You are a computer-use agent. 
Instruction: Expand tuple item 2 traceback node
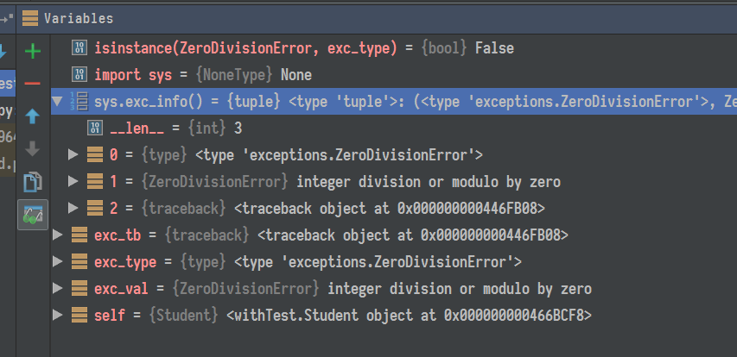pos(73,208)
